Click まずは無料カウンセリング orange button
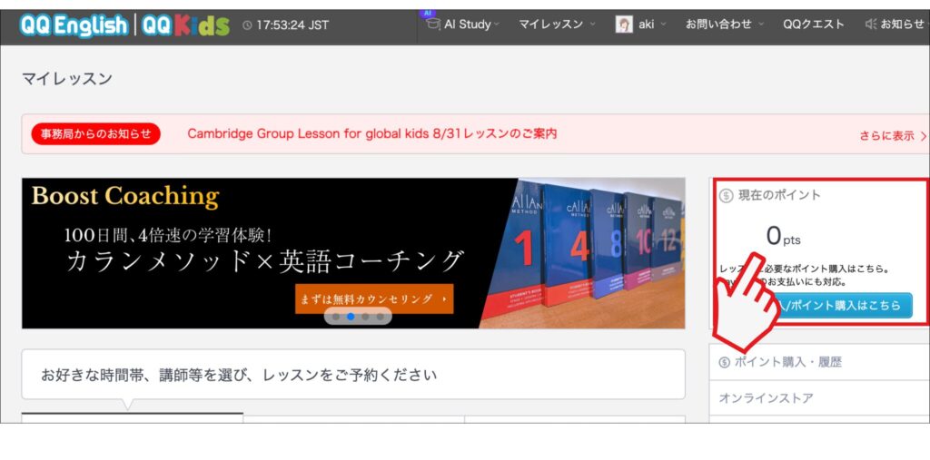Screen dimensions: 930x460 373,299
